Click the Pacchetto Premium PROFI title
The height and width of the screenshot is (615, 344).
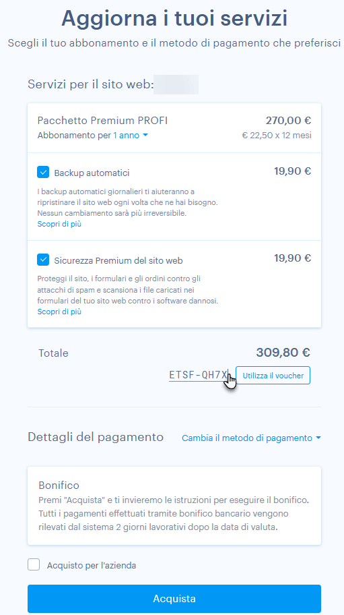102,121
